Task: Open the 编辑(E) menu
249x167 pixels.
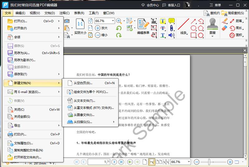Action: coord(20,13)
